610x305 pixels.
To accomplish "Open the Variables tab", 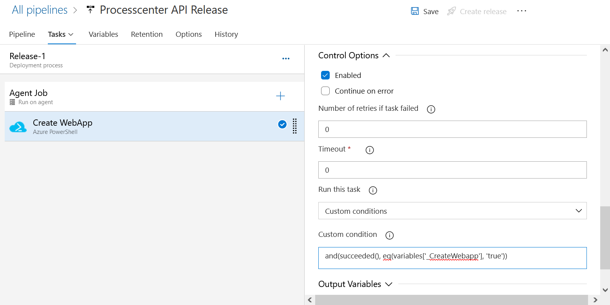I will [x=103, y=34].
